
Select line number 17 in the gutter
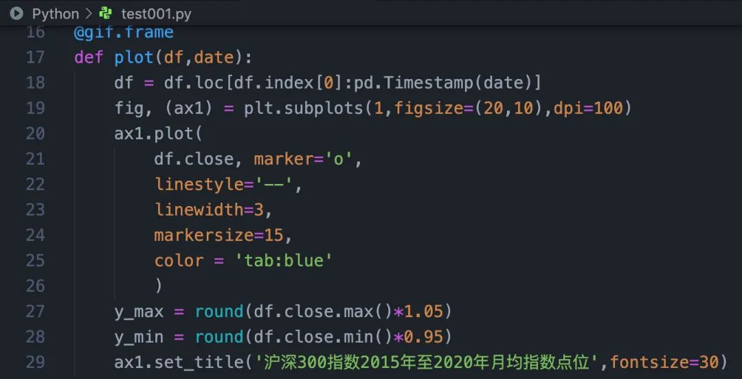(x=35, y=57)
